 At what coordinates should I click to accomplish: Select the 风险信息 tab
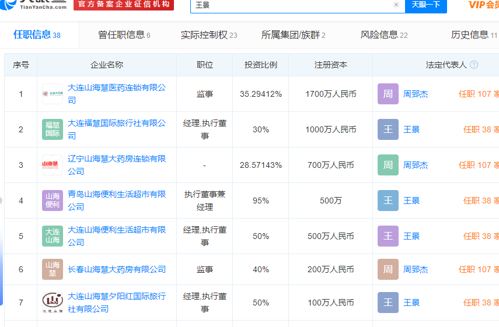pos(384,35)
